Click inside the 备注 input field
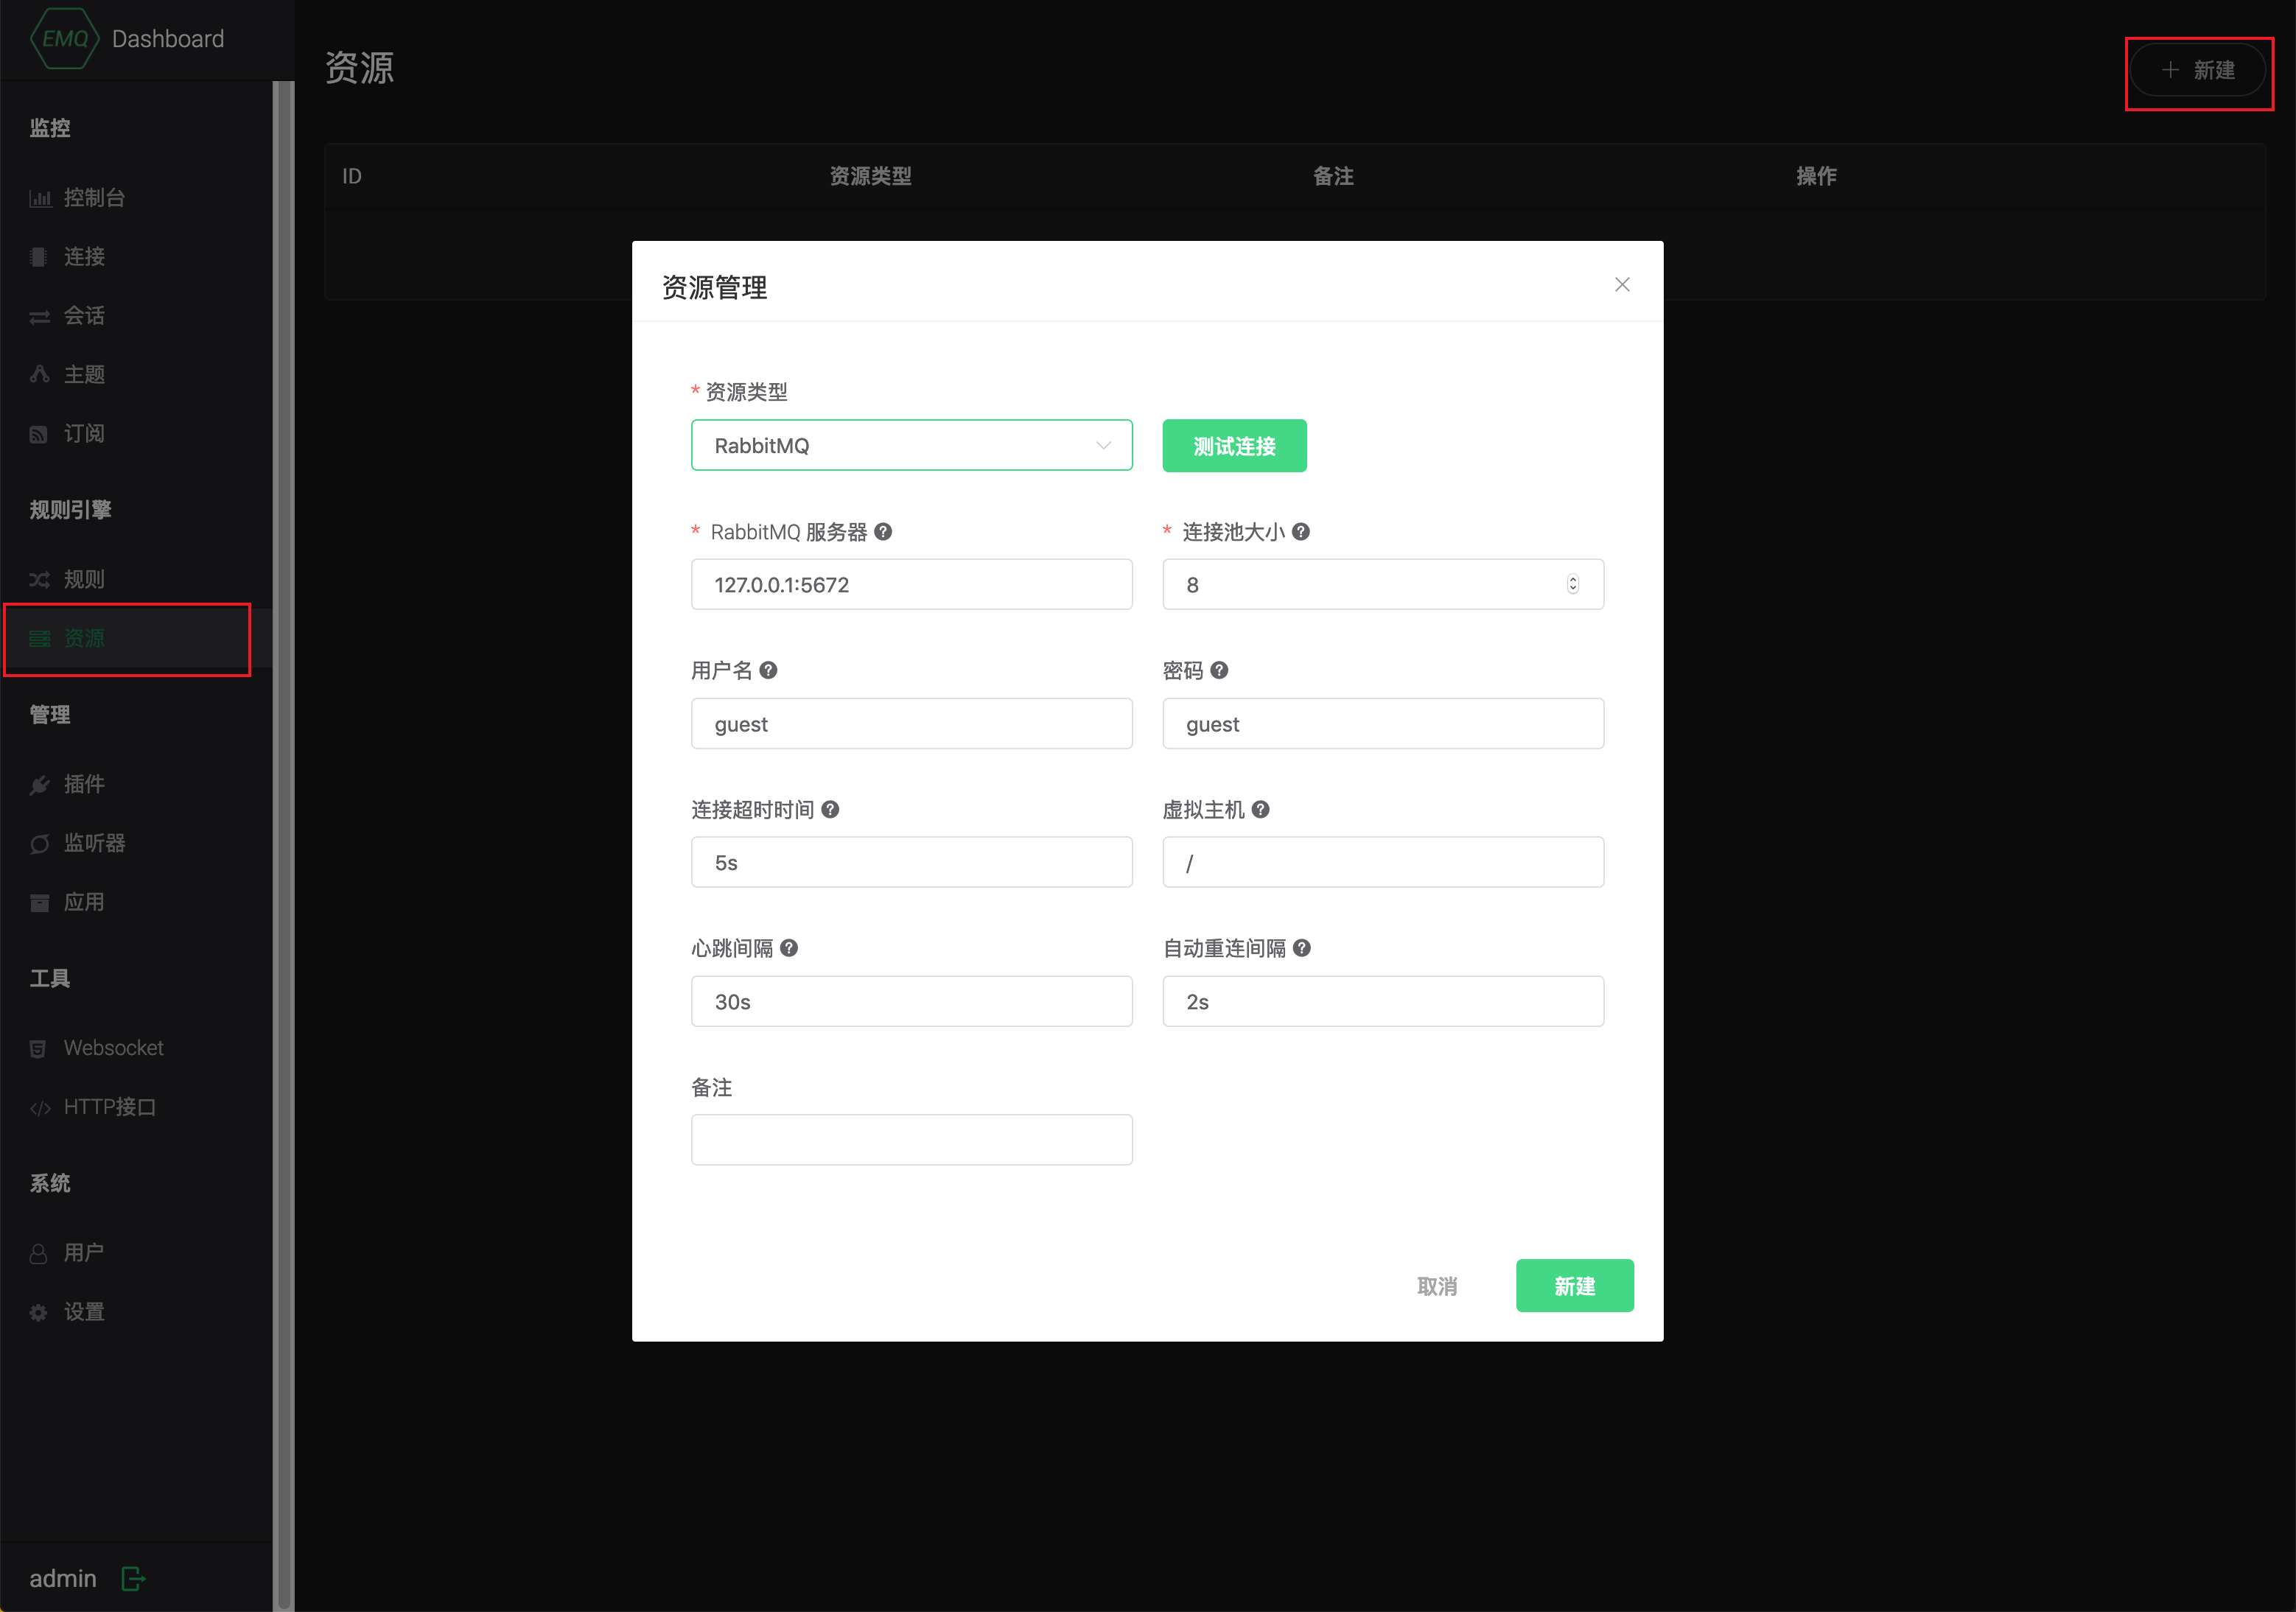 (911, 1139)
